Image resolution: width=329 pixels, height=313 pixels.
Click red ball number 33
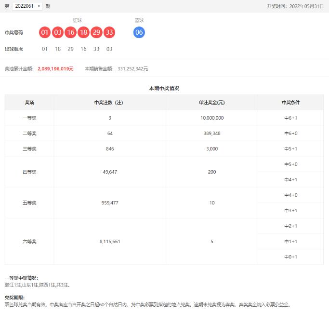click(109, 32)
